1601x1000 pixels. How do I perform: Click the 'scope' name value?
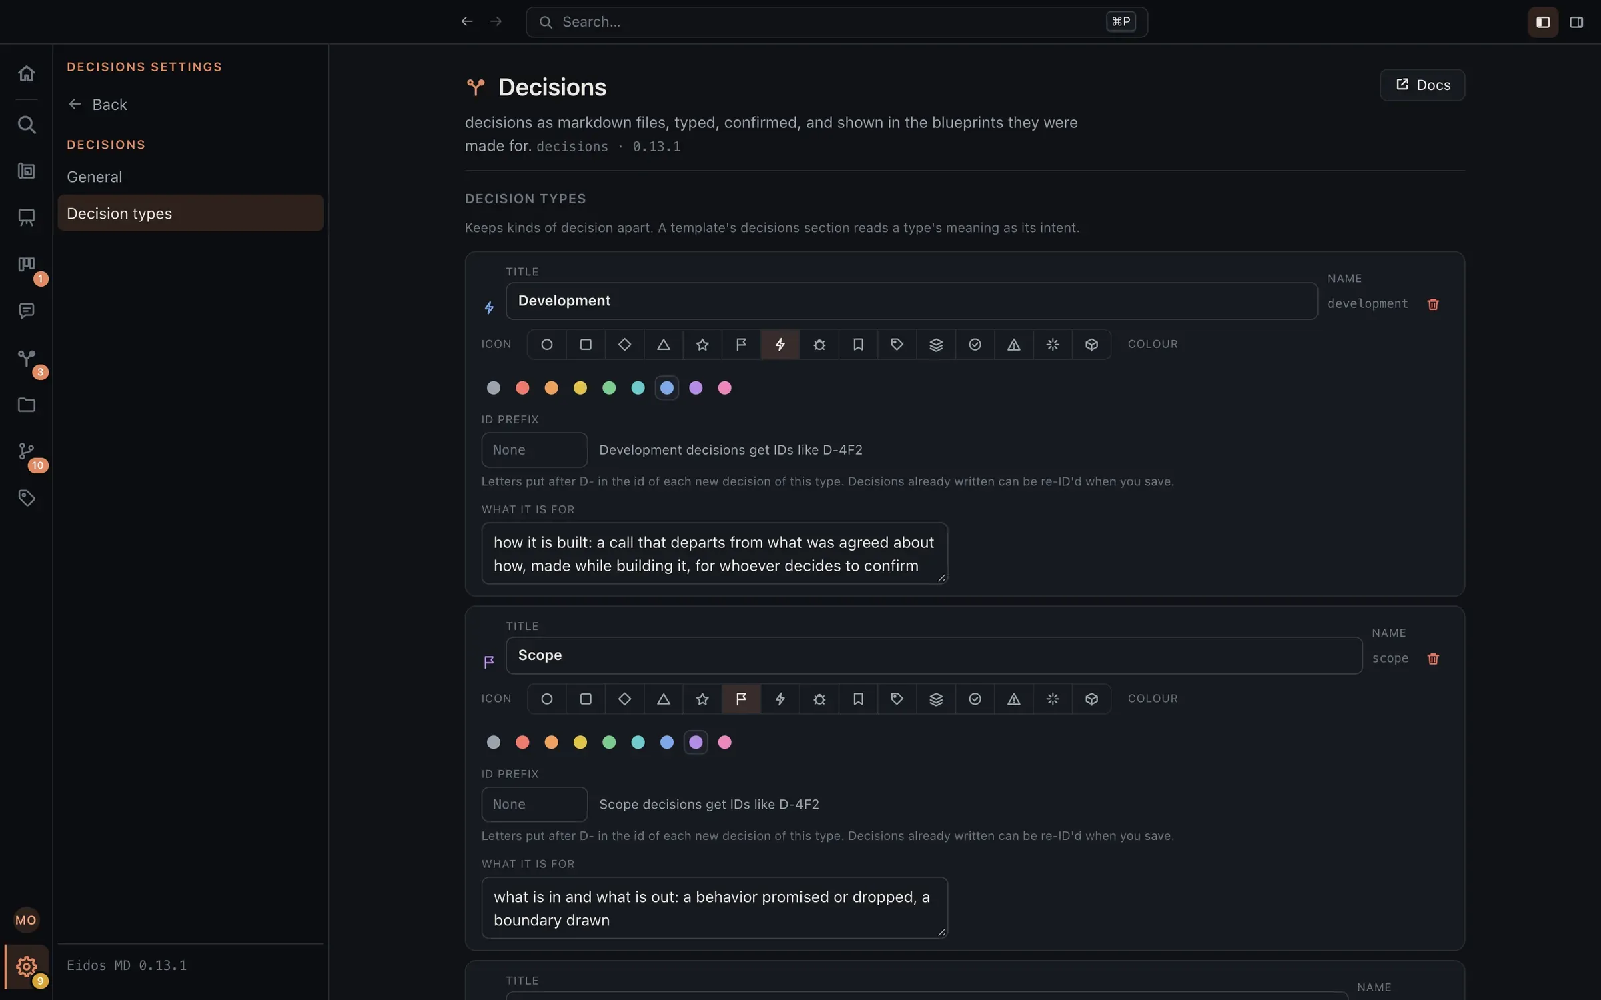coord(1390,659)
